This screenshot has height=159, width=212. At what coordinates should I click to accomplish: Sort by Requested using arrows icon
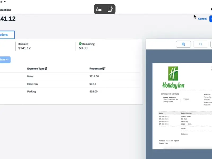pos(104,69)
